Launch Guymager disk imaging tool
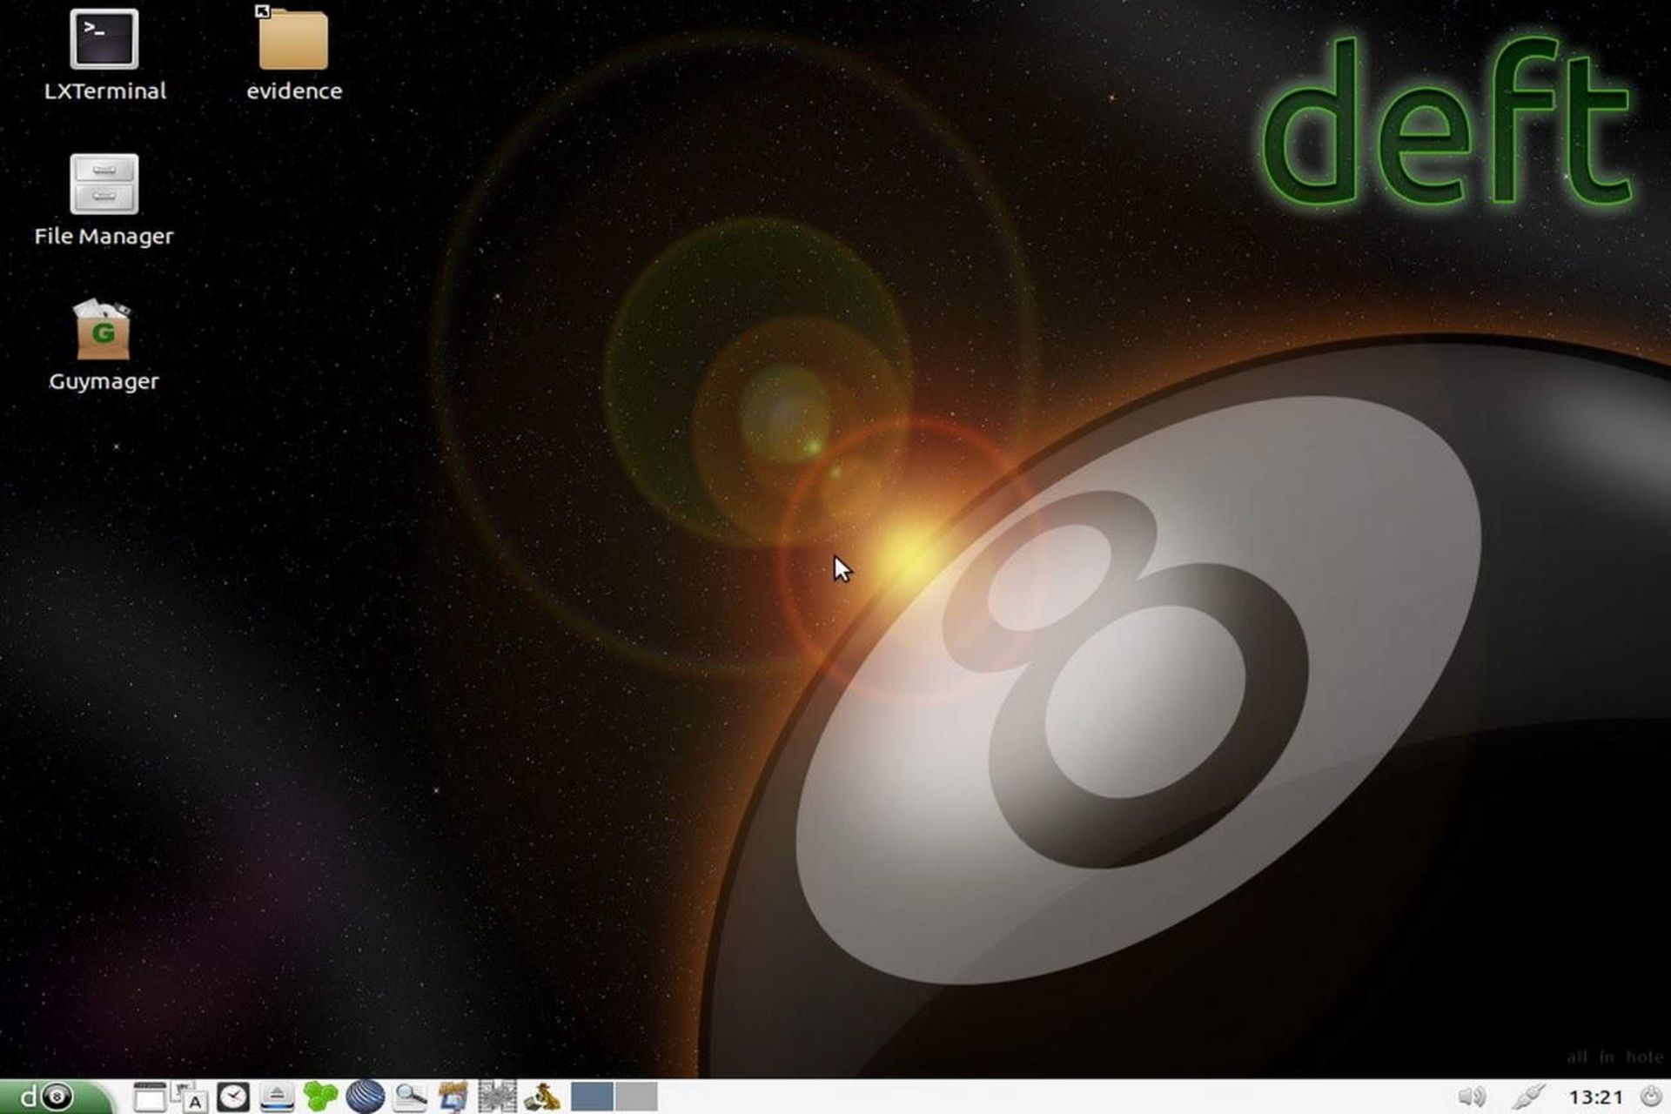The width and height of the screenshot is (1671, 1114). click(x=104, y=346)
